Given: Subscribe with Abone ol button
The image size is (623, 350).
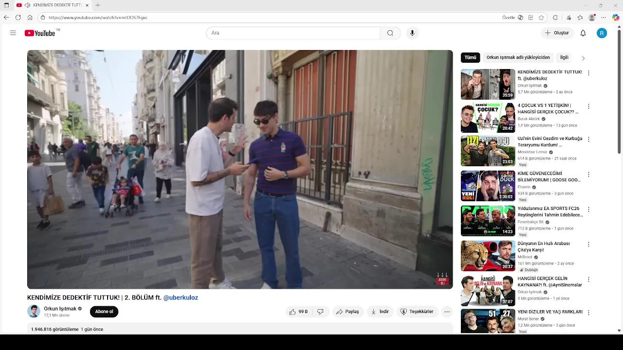Looking at the screenshot, I should tap(104, 312).
